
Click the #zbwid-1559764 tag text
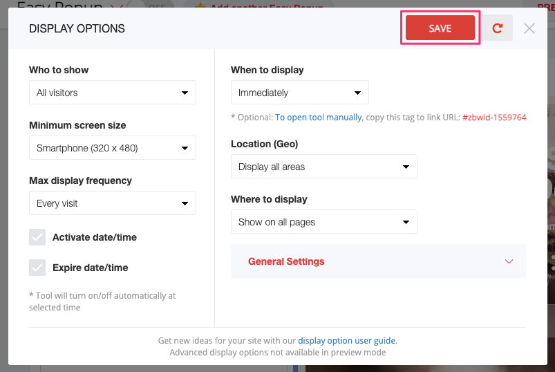tap(494, 118)
